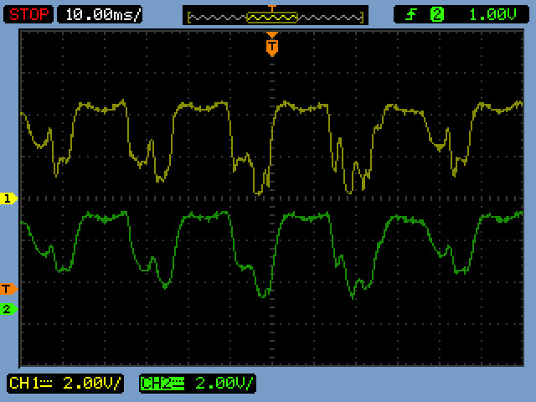The height and width of the screenshot is (402, 536).
Task: Click the red STOP acquisition status indicator
Action: [x=29, y=14]
